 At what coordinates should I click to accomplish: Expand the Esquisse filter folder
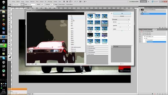pos(87,50)
